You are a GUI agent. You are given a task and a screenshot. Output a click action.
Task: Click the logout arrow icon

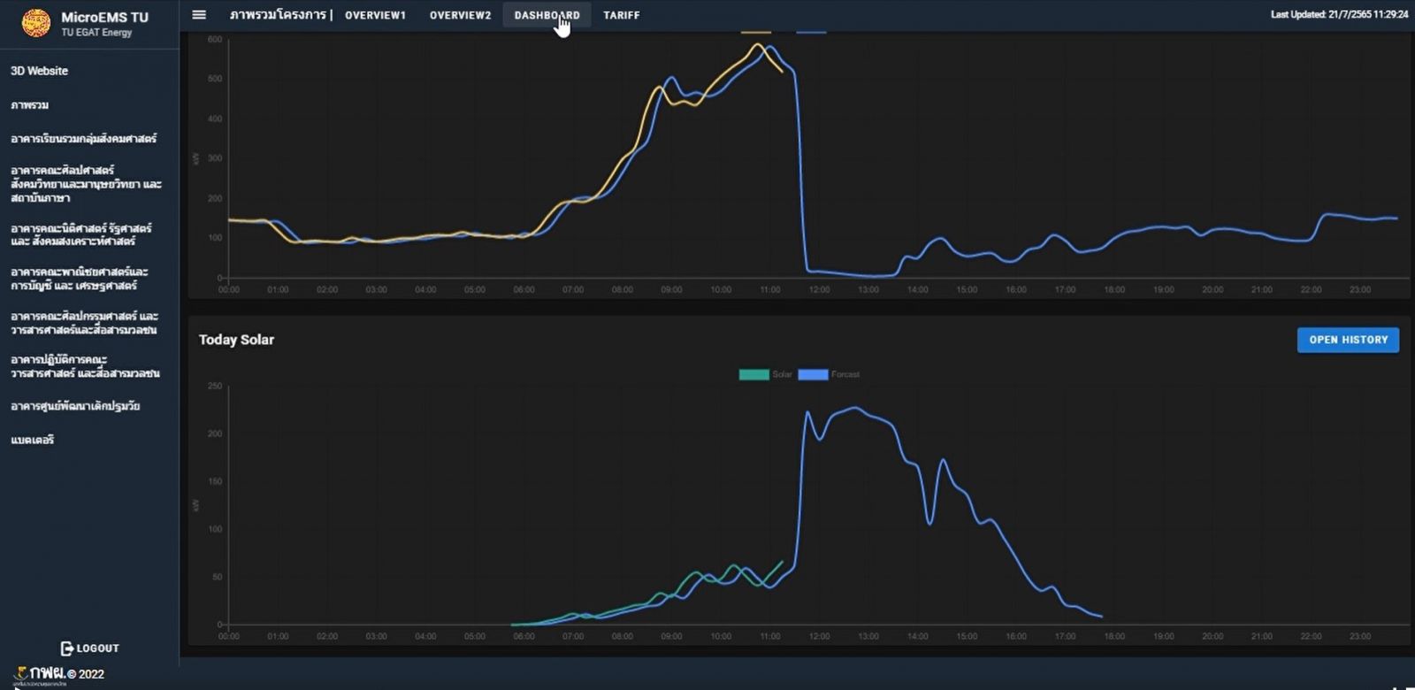tap(67, 648)
